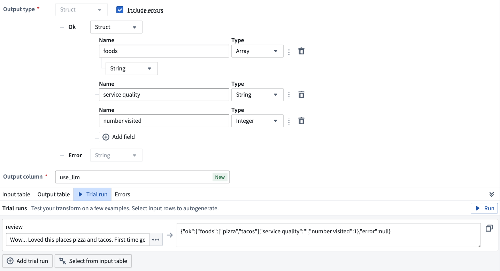Screen dimensions: 500x271
Task: Open the Errors tab
Action: [x=123, y=194]
